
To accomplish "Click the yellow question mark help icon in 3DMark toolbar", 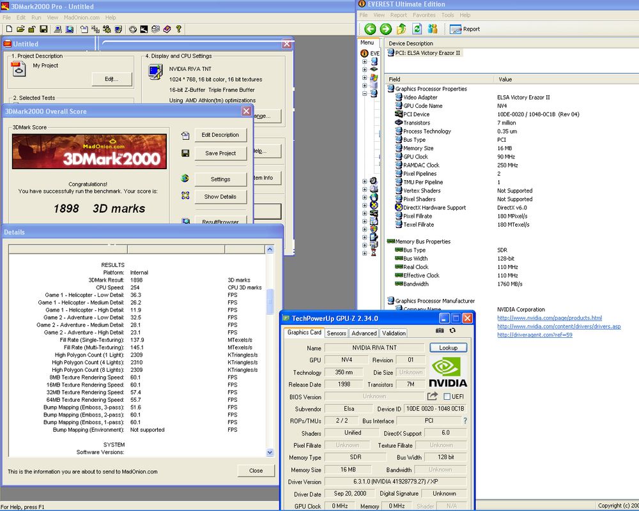I will tap(178, 29).
